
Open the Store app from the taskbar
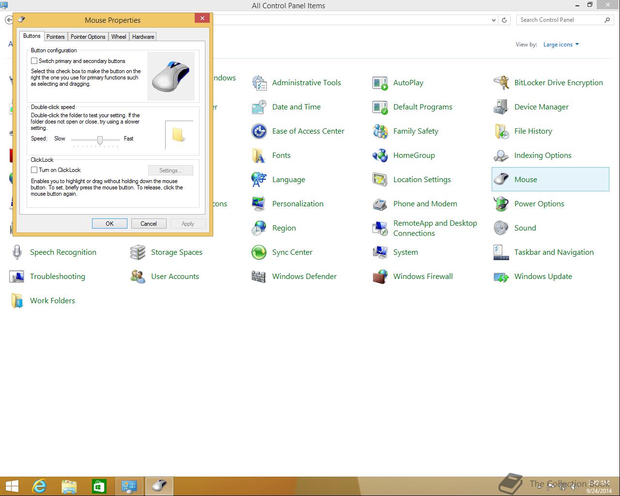99,486
